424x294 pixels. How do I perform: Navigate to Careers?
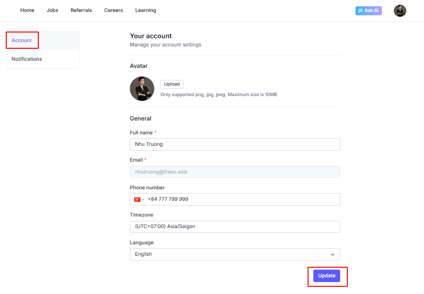click(113, 10)
